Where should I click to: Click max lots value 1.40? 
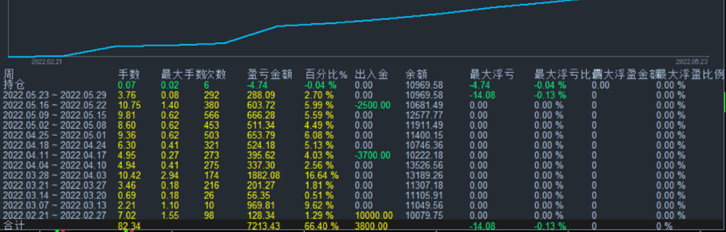pos(171,105)
